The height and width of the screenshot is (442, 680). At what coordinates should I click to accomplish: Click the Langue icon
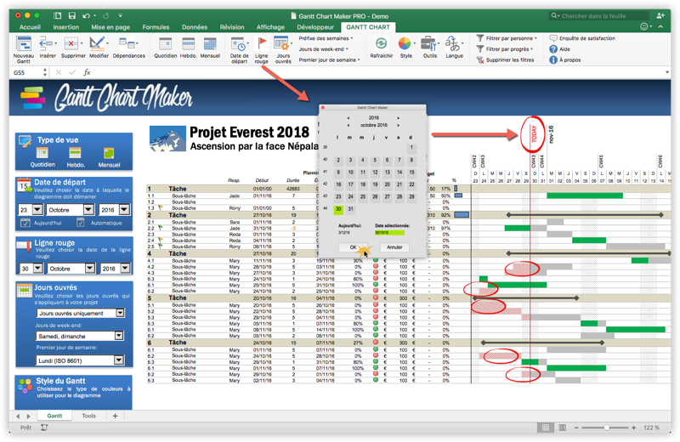[452, 43]
